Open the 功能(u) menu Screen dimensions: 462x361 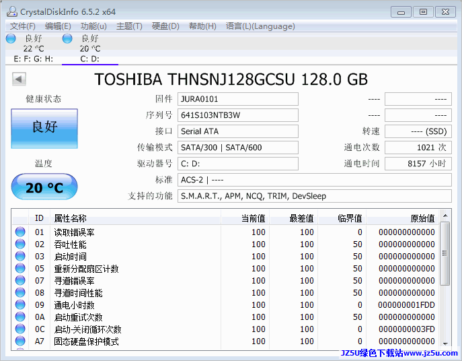point(93,26)
